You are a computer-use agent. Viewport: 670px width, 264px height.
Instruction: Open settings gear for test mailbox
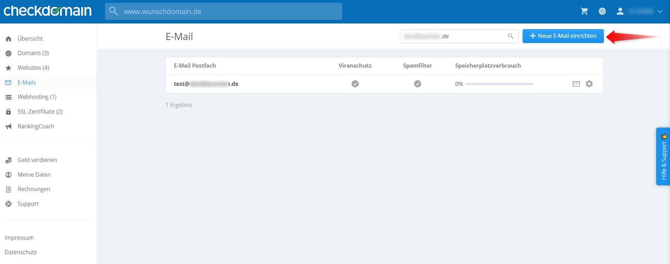click(589, 84)
